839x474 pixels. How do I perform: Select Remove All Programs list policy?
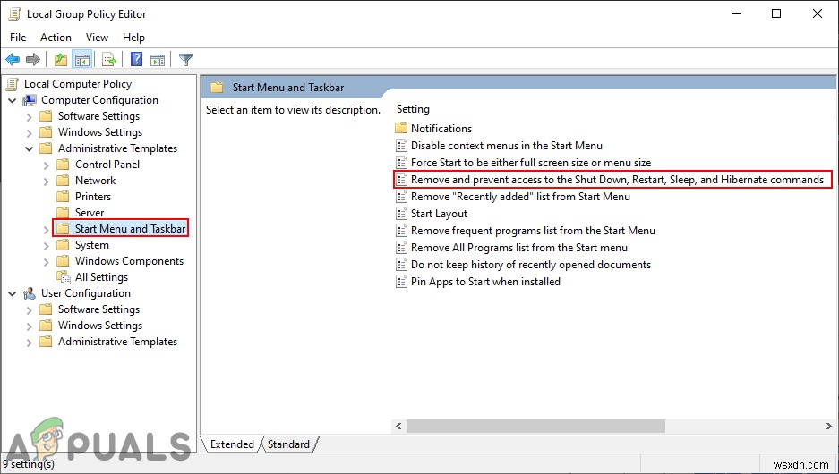click(x=519, y=248)
